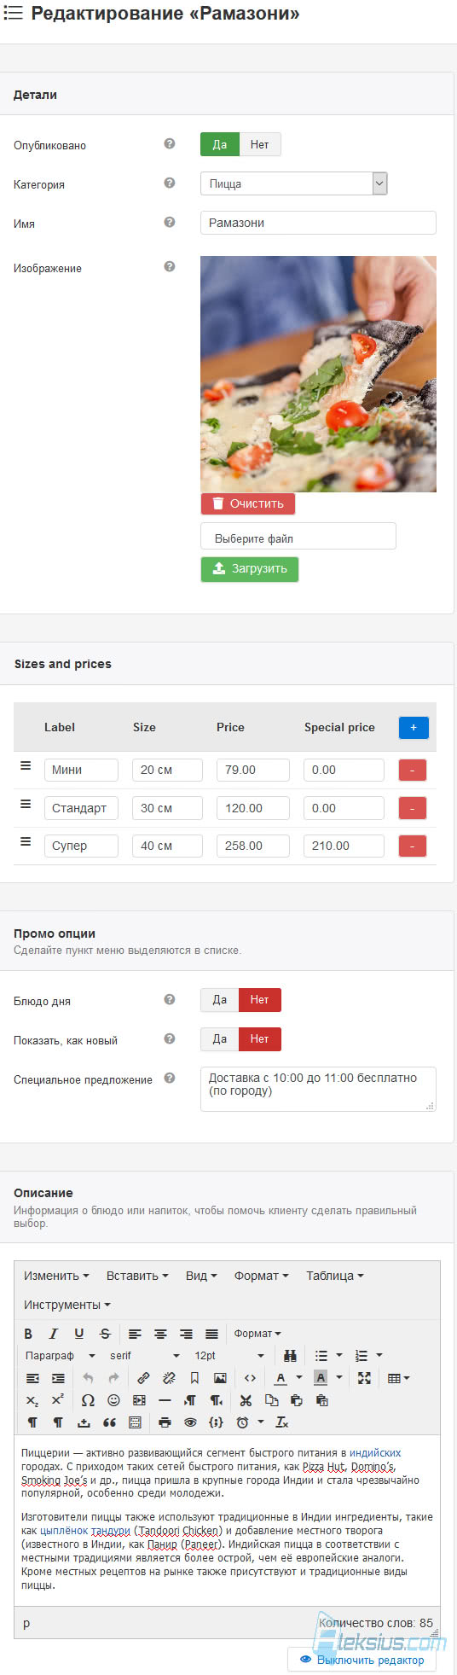Expand the font size 12pt dropdown
This screenshot has width=457, height=1675.
tap(229, 1355)
